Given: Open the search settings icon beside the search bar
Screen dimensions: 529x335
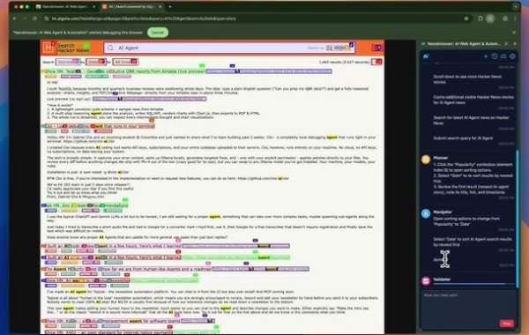Looking at the screenshot, I should click(376, 48).
